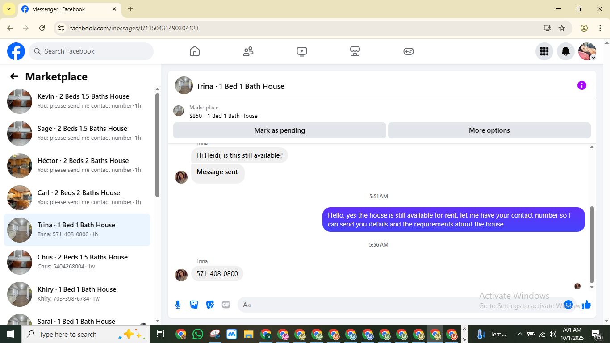This screenshot has width=610, height=343.
Task: Go to the Video tab icon
Action: (302, 51)
